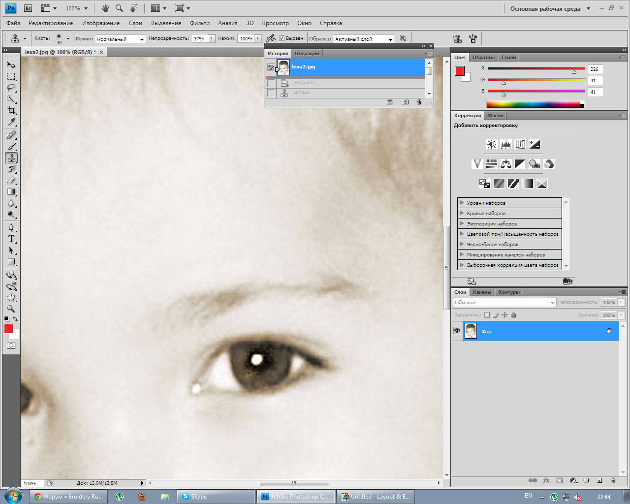The height and width of the screenshot is (504, 630).
Task: Click the foreground red color swatch in Color panel
Action: (459, 71)
